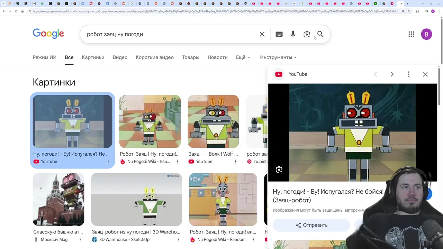
Task: Open a new browser tab with plus
Action: coord(407,3)
